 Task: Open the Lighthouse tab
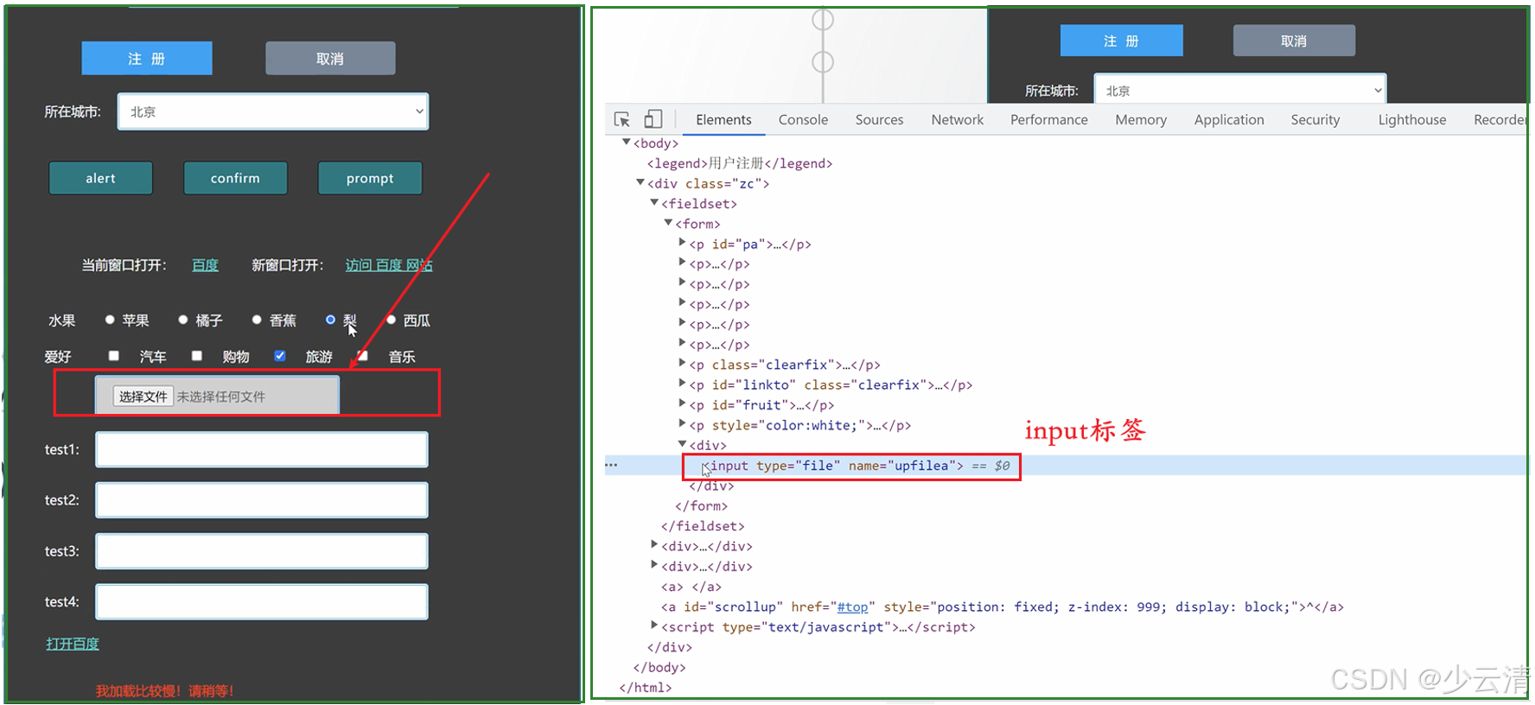pyautogui.click(x=1411, y=120)
